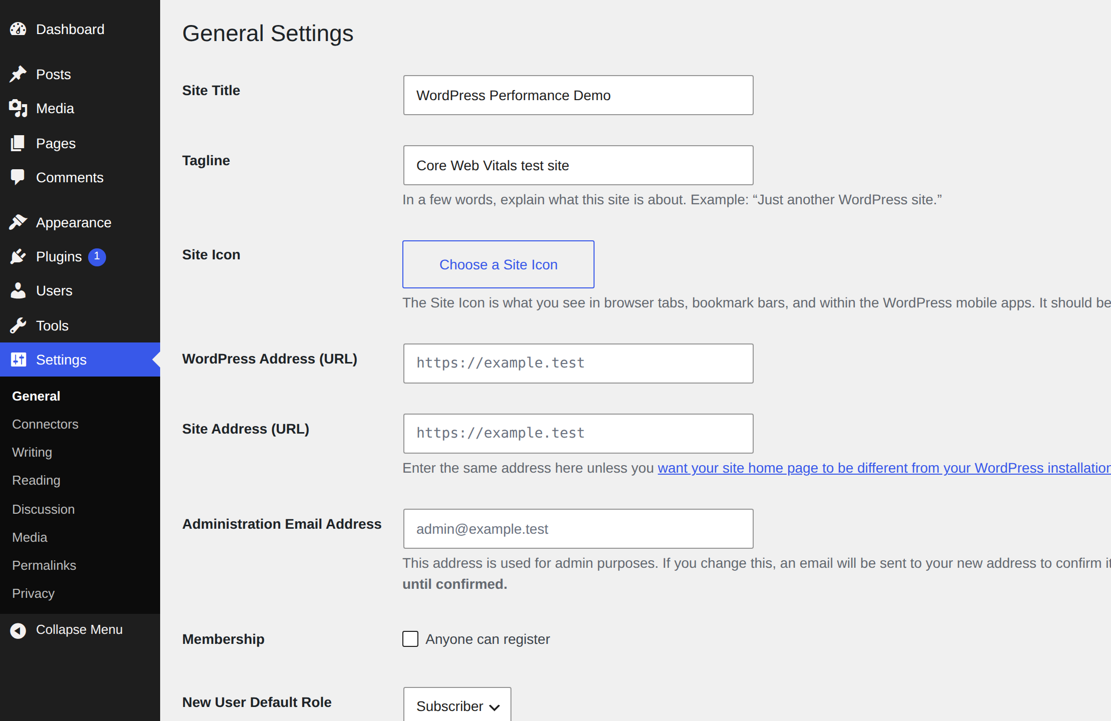1111x721 pixels.
Task: Click the Site Title text field
Action: 579,95
